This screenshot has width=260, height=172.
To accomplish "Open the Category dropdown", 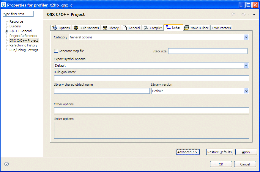I will click(246, 37).
